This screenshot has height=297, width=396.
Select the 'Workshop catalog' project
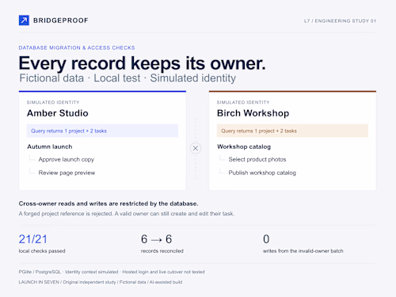(244, 147)
